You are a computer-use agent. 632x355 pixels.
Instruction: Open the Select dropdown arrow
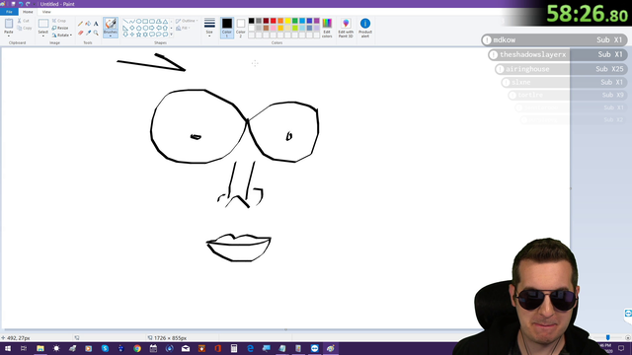(43, 35)
